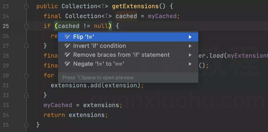Select the Flip '!=' intention action

click(x=128, y=37)
